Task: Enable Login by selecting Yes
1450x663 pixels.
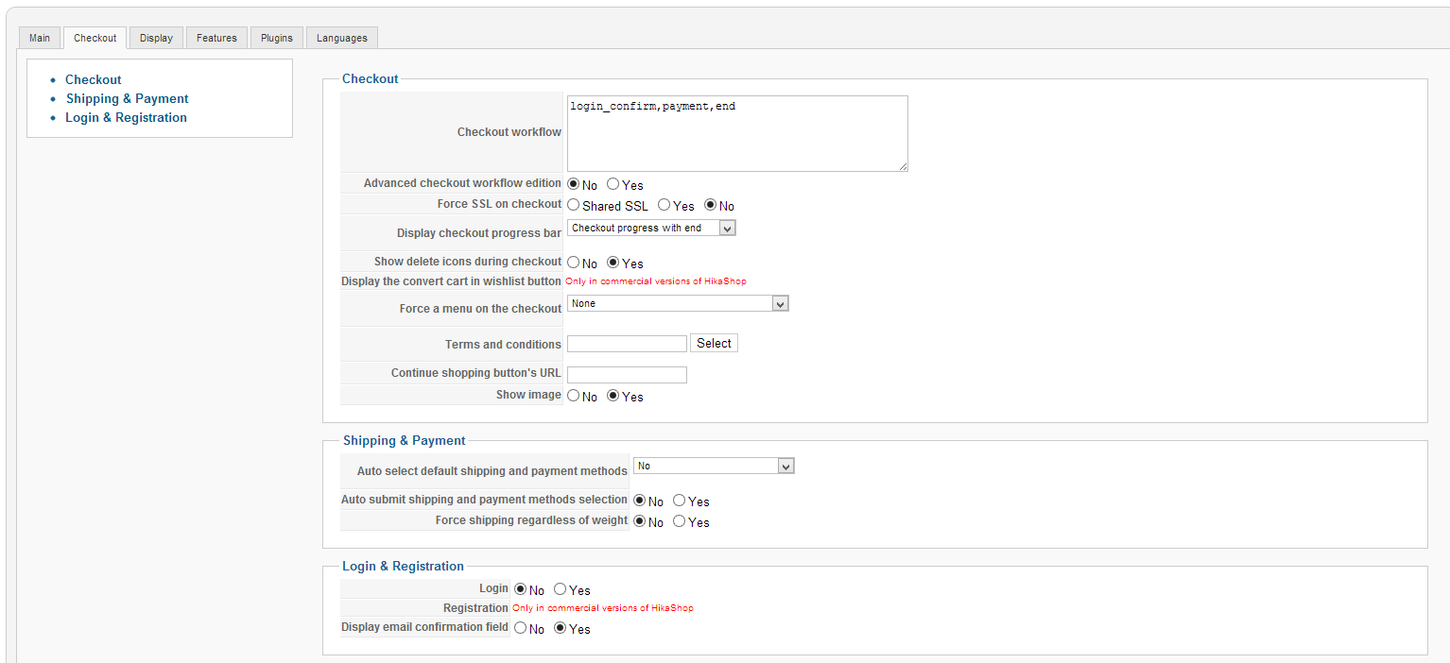Action: [561, 589]
